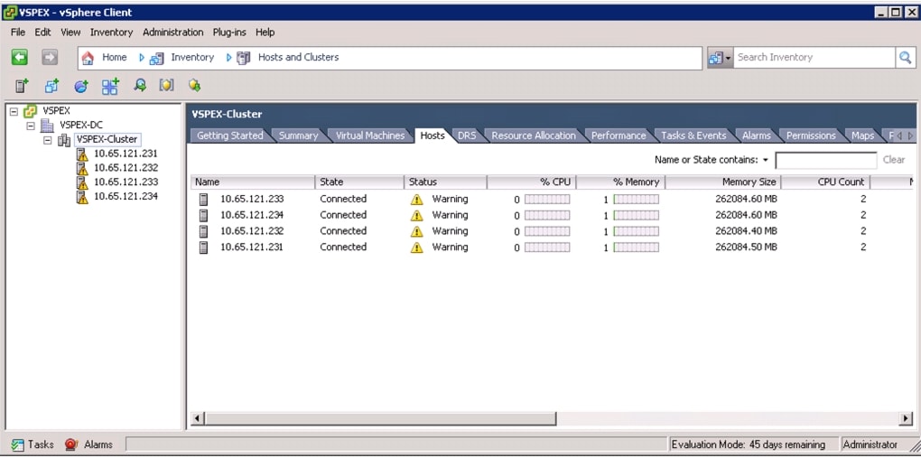Sort the table by the State column header
The image size is (921, 458).
359,182
